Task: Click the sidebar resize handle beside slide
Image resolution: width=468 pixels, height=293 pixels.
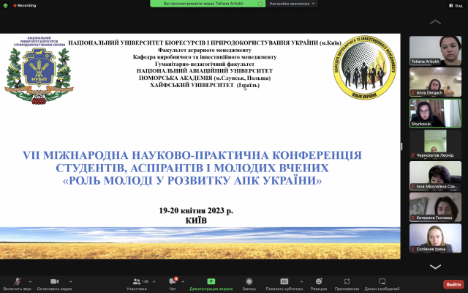Action: (401, 146)
